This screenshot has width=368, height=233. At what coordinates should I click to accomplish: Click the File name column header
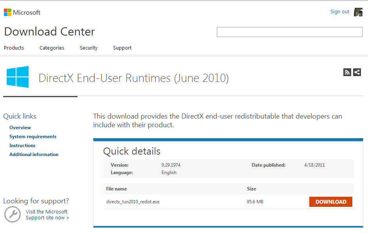point(116,189)
